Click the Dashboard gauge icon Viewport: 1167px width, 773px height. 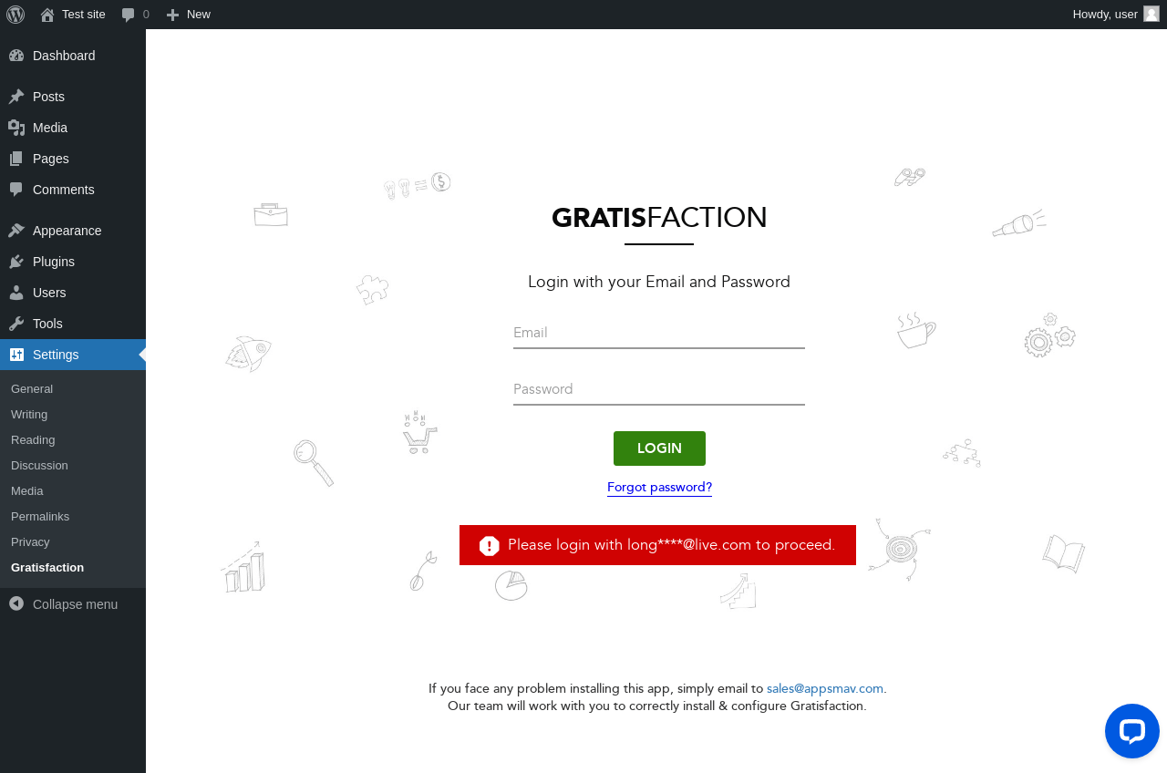(16, 56)
